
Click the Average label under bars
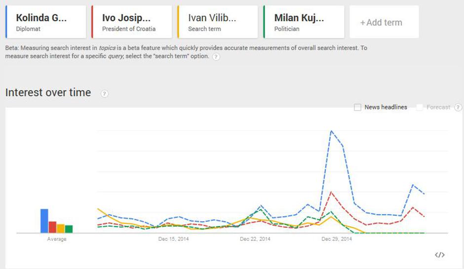[57, 239]
